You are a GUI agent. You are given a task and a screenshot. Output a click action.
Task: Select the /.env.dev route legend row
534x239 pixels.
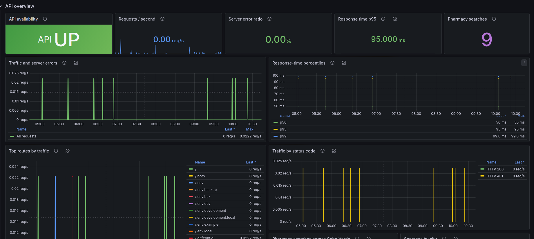(x=225, y=204)
